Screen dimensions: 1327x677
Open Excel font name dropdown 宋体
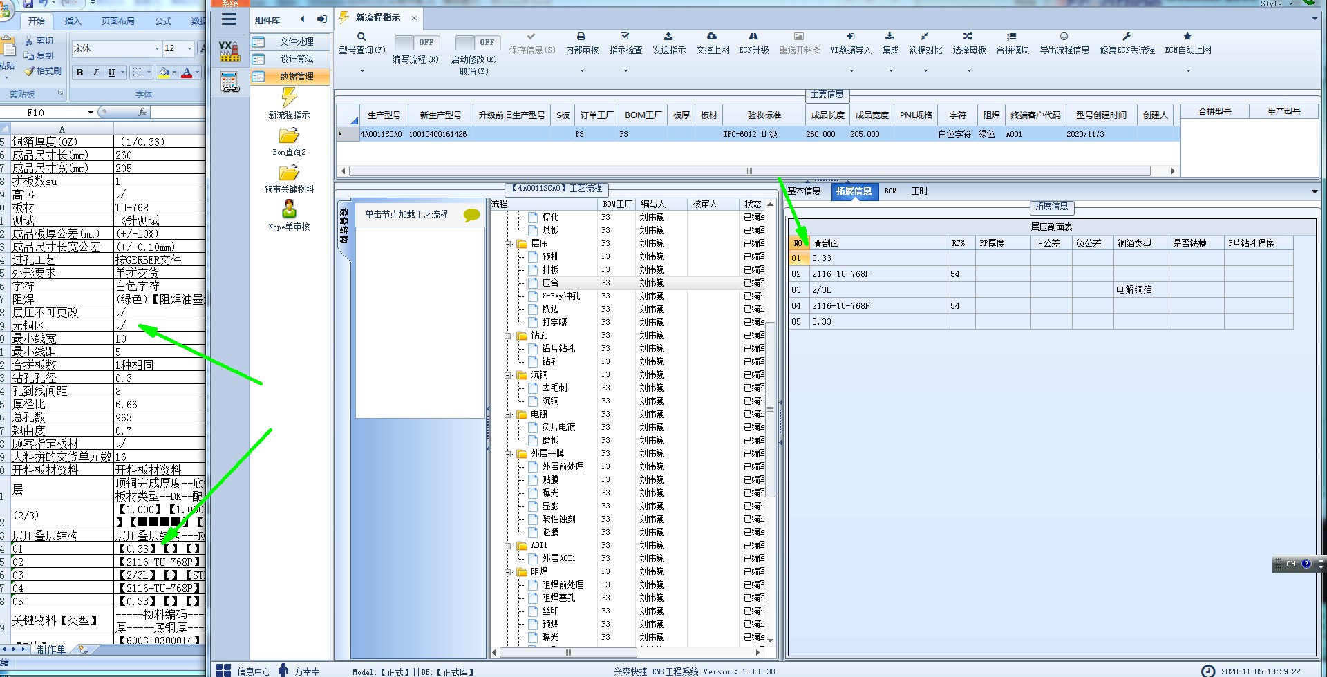pos(157,48)
